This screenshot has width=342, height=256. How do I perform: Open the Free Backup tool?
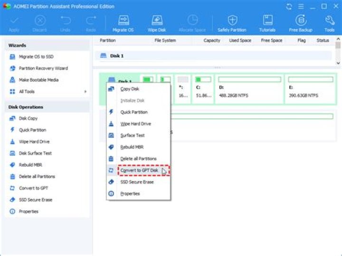click(301, 24)
